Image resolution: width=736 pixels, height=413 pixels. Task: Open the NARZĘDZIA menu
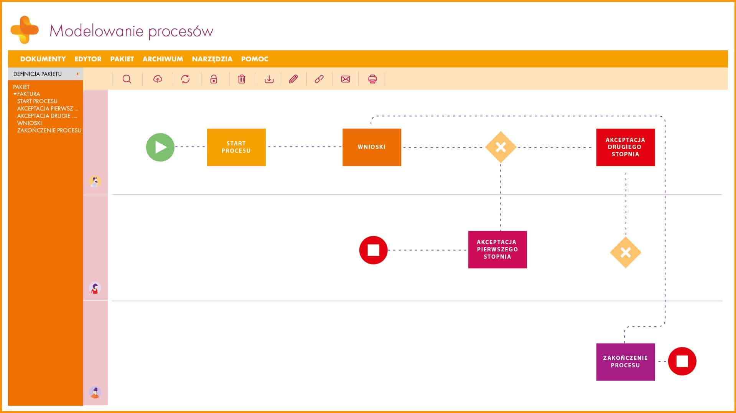point(212,59)
